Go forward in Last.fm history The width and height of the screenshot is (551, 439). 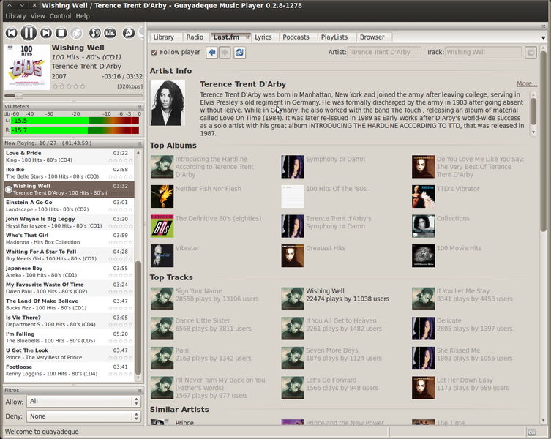225,53
